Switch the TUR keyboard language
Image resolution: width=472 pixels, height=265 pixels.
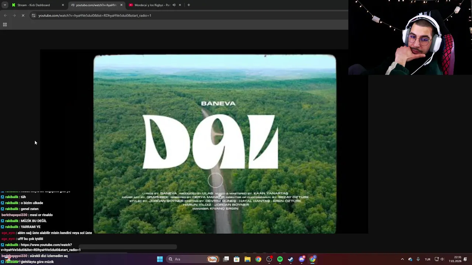(x=427, y=259)
